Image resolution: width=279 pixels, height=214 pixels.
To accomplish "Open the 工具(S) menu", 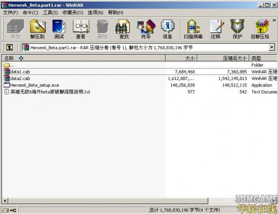I will coord(50,13).
